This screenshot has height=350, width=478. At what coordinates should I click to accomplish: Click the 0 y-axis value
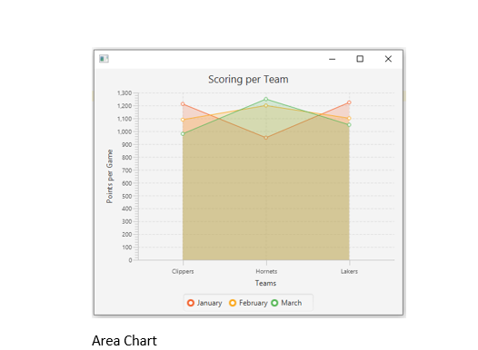coord(130,260)
